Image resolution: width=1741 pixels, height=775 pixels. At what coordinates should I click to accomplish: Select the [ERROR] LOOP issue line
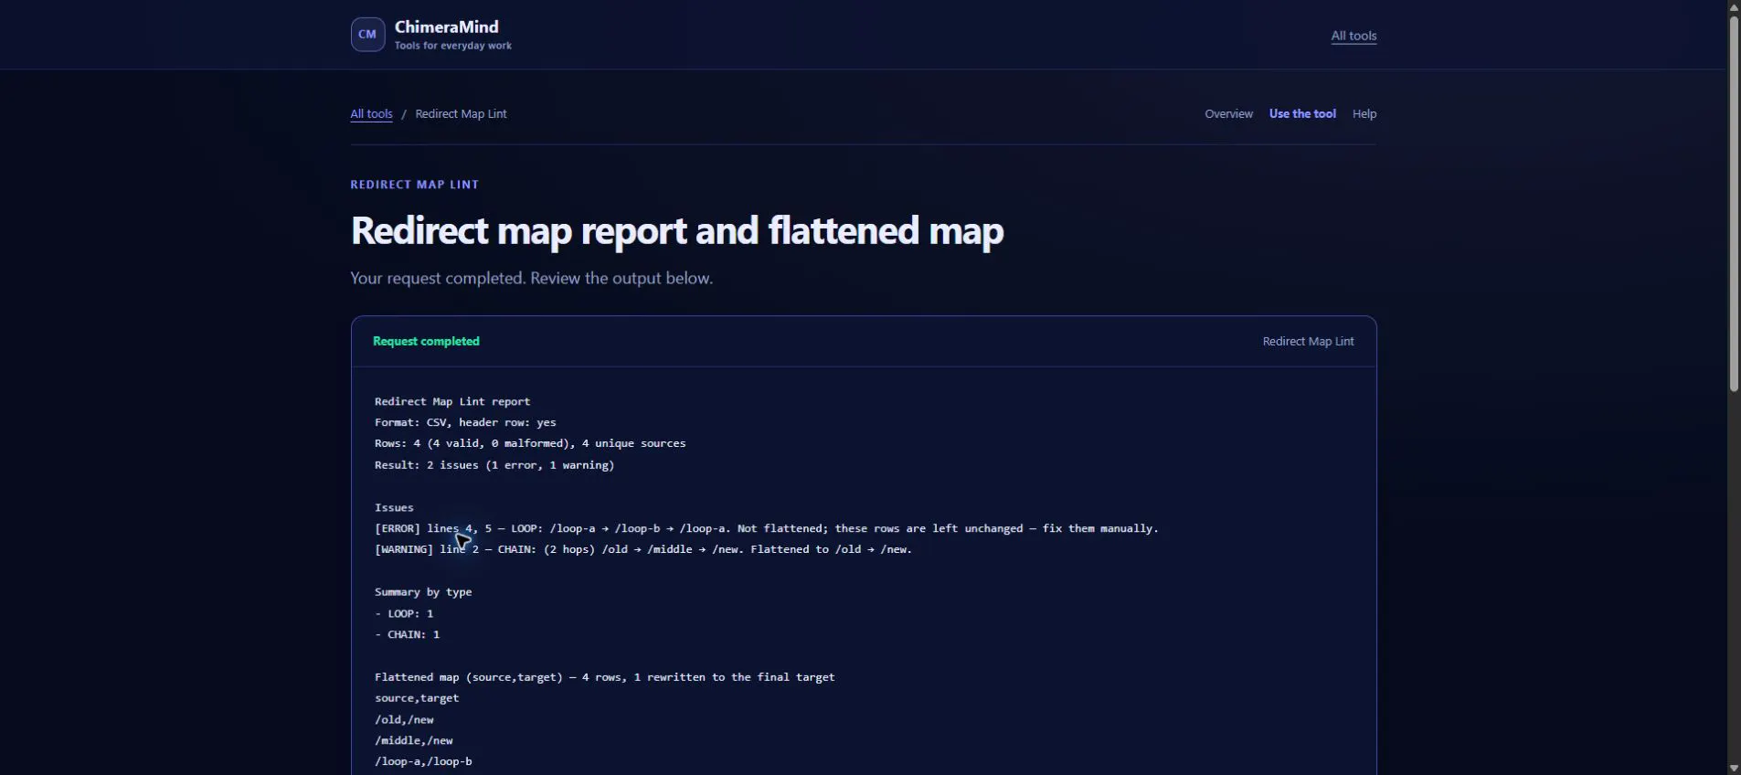pos(767,528)
